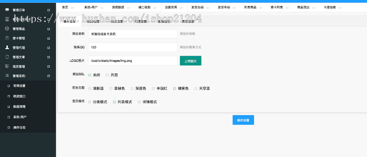Viewport: 367px width, 157px height.
Task: Click the 上传图片 upload button
Action: coord(190,61)
